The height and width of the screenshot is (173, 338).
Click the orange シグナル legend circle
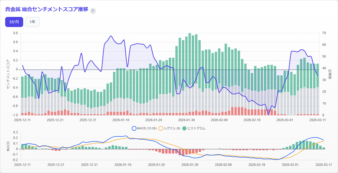pos(160,128)
